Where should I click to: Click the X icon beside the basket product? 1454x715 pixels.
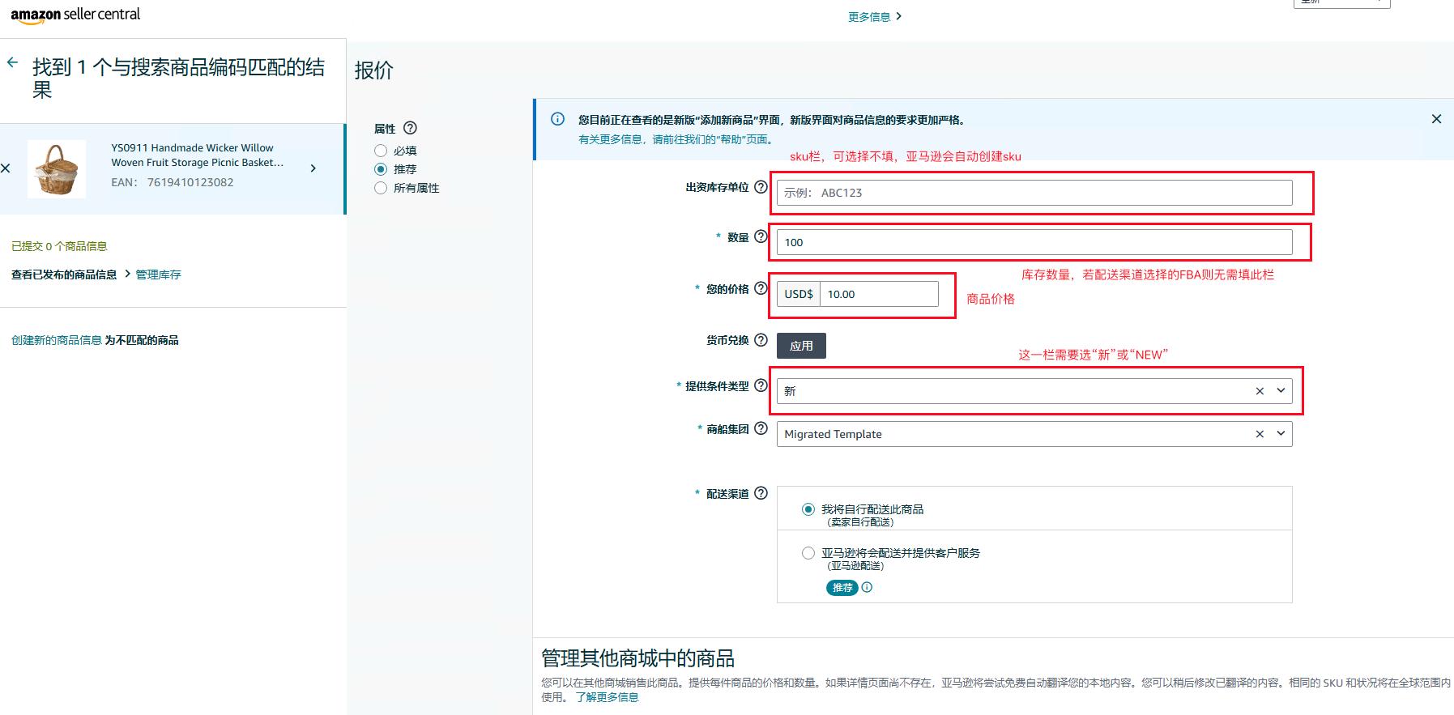[x=6, y=168]
